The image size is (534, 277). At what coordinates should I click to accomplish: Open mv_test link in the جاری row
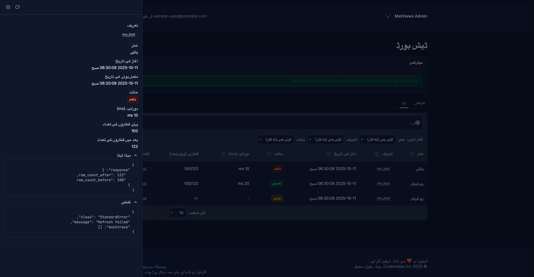point(383,198)
